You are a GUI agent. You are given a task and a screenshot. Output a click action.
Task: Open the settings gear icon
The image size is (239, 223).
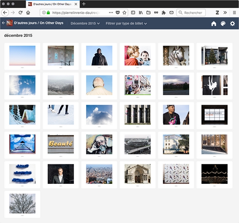coord(233,24)
